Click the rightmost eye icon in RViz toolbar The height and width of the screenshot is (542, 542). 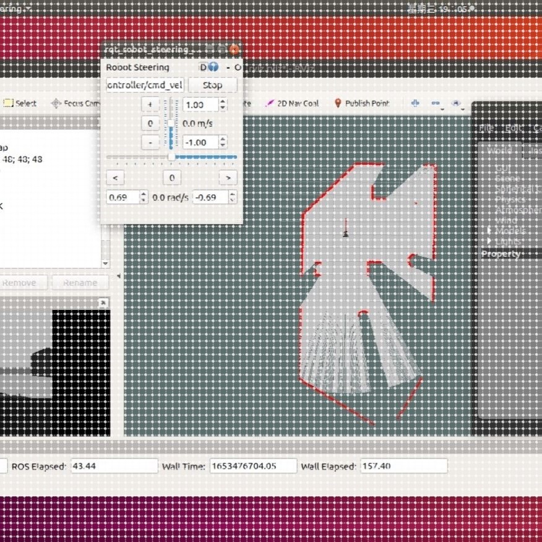click(x=456, y=103)
